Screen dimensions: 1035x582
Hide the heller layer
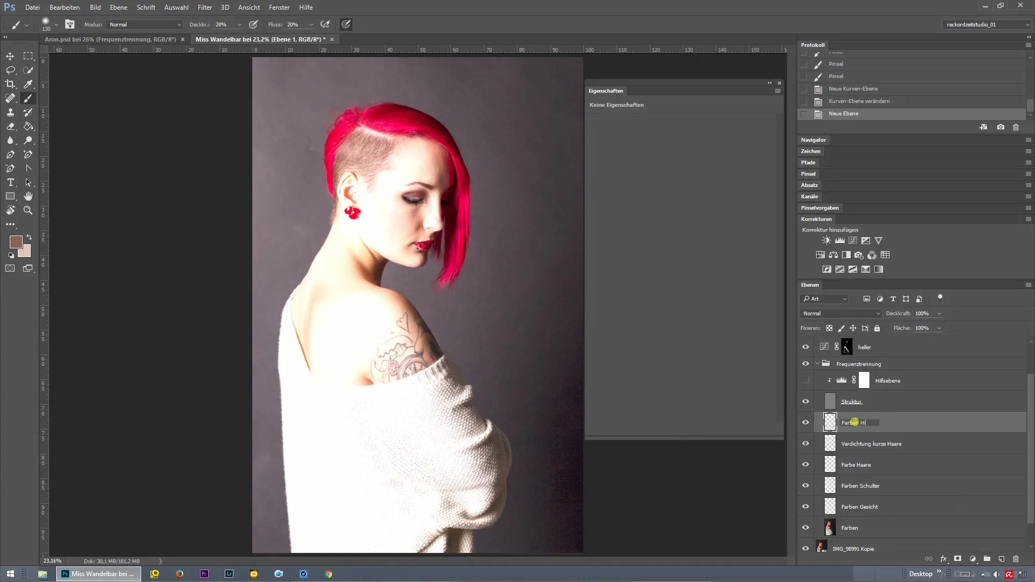805,347
